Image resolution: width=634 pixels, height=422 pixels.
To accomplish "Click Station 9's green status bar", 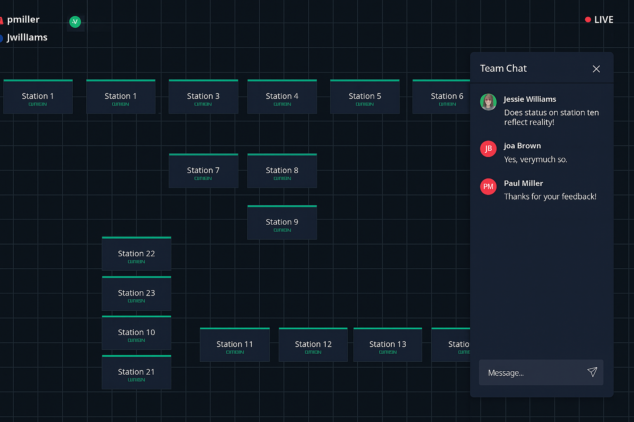I will click(x=282, y=206).
